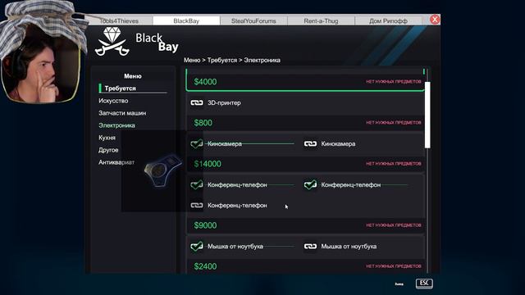Image resolution: width=525 pixels, height=295 pixels.
Task: Click the conference phone preview thumbnail
Action: point(162,170)
